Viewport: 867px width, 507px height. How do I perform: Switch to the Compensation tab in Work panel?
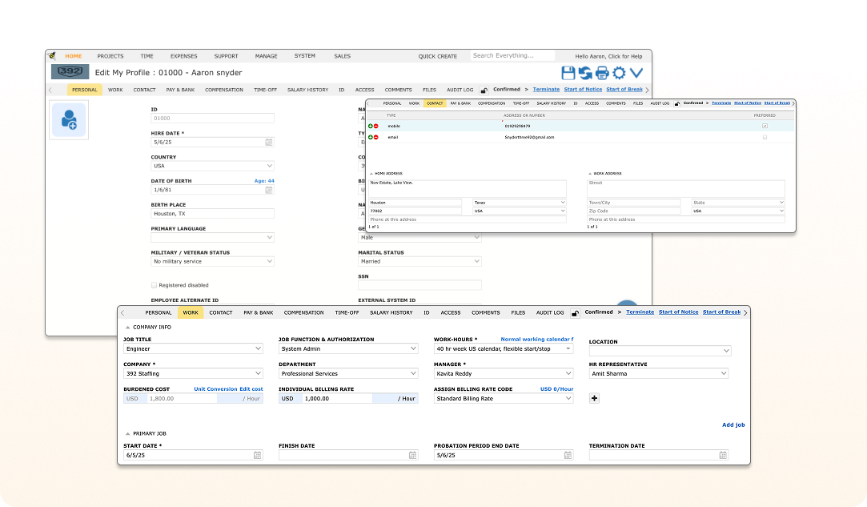tap(303, 312)
